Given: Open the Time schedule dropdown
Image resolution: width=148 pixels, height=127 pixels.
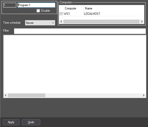Looking at the screenshot, I should 40,23.
